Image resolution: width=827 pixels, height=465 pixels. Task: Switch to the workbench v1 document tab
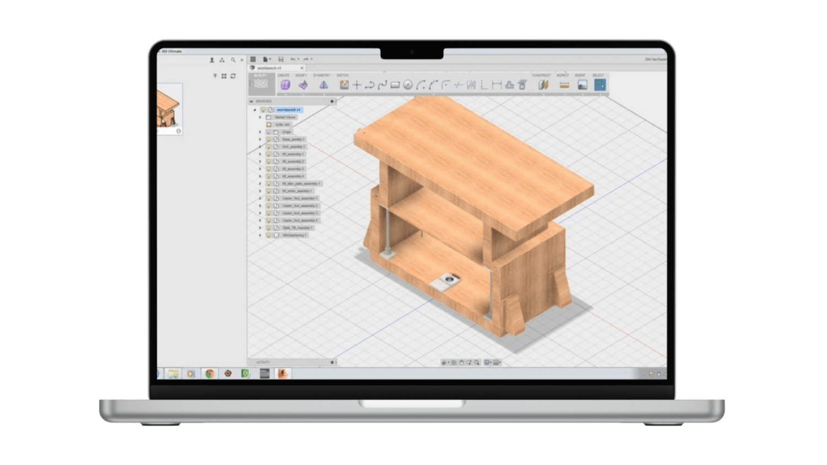(x=269, y=68)
